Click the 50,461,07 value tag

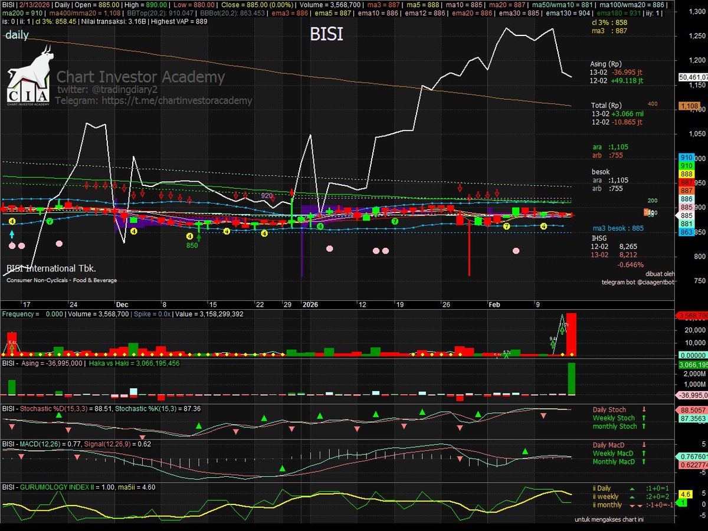[693, 77]
